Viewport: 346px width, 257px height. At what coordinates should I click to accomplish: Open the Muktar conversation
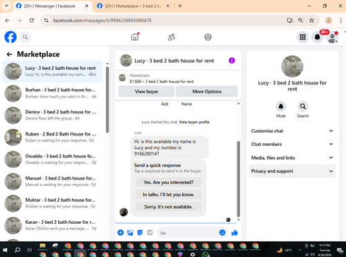pos(53,203)
